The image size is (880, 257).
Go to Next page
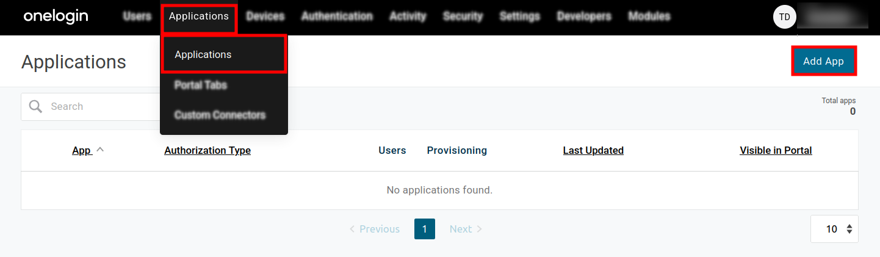coord(466,229)
